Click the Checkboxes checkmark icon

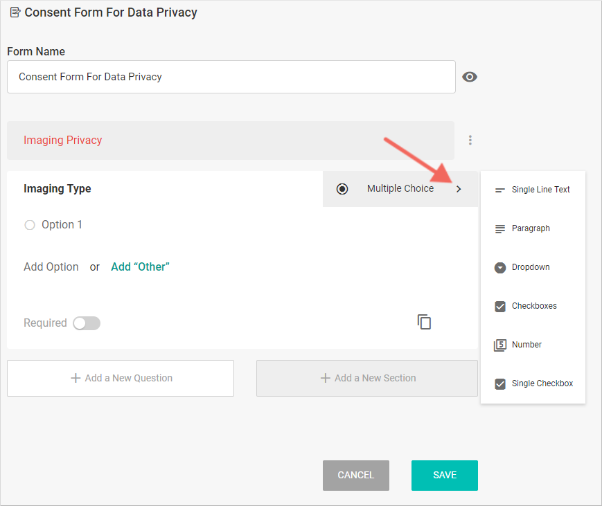click(x=500, y=306)
